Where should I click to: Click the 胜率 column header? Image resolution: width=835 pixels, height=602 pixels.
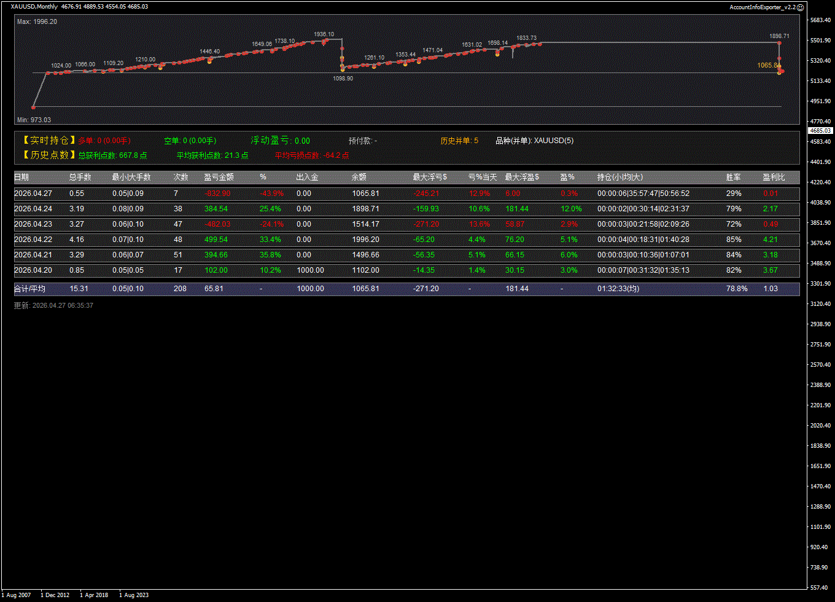pos(733,178)
